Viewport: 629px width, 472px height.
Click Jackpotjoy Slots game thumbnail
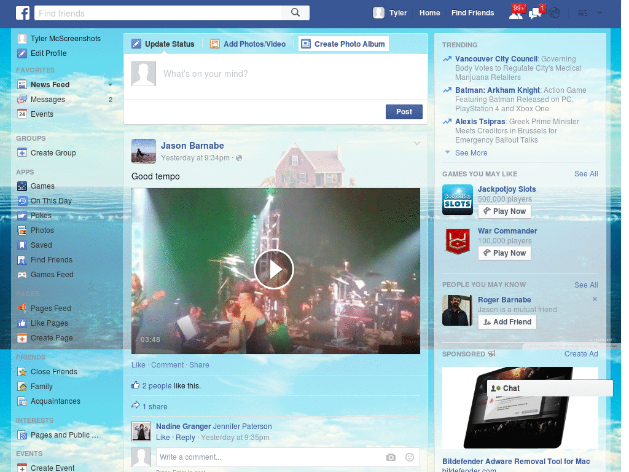click(457, 200)
